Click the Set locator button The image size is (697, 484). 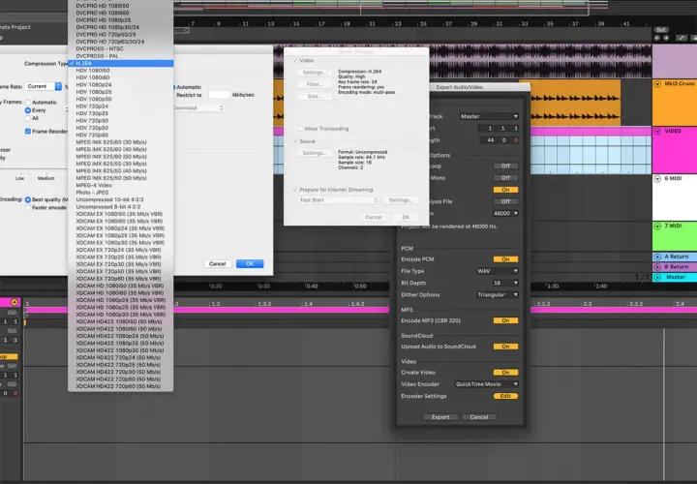pos(661,30)
